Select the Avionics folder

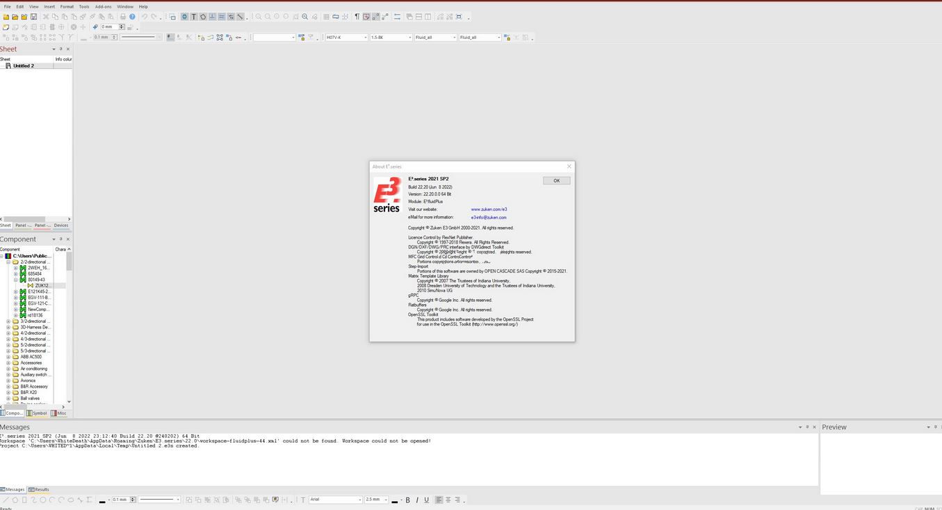tap(28, 381)
